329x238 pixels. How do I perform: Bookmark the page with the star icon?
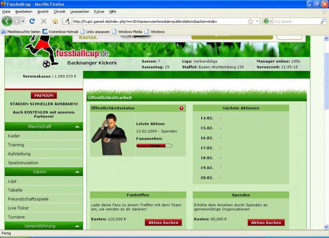(250, 21)
